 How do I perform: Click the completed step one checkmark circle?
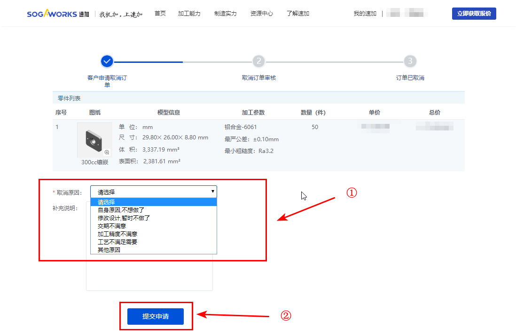click(x=107, y=61)
